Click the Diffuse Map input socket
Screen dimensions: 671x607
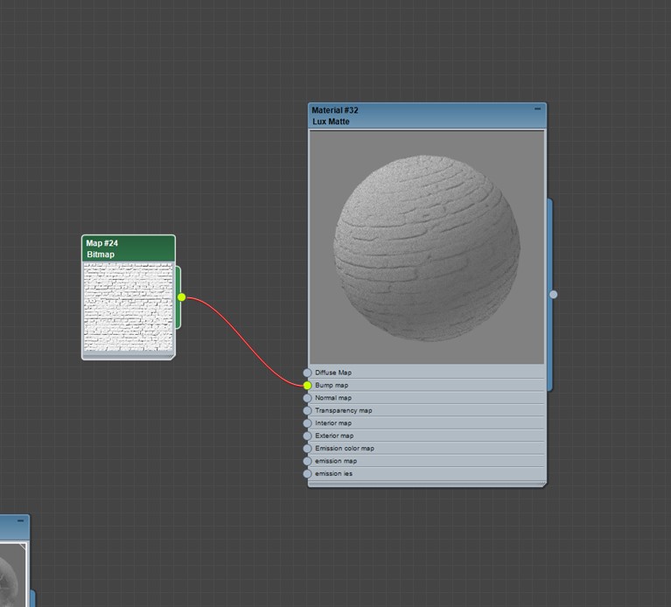(x=307, y=373)
